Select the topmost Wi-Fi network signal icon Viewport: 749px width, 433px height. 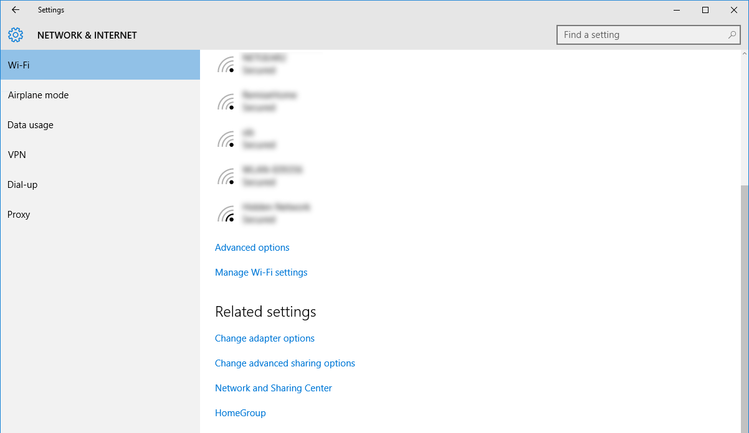[x=226, y=65]
